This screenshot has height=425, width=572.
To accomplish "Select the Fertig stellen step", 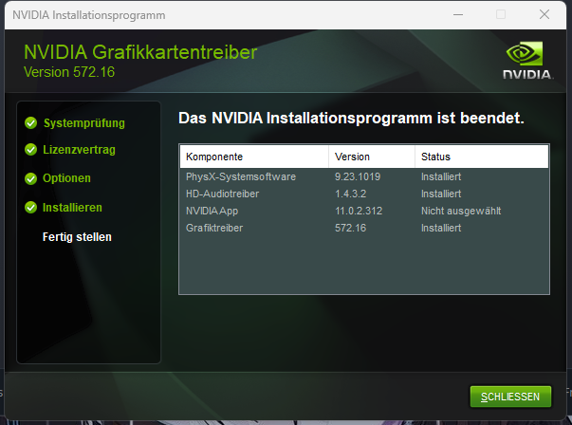I will (x=77, y=237).
